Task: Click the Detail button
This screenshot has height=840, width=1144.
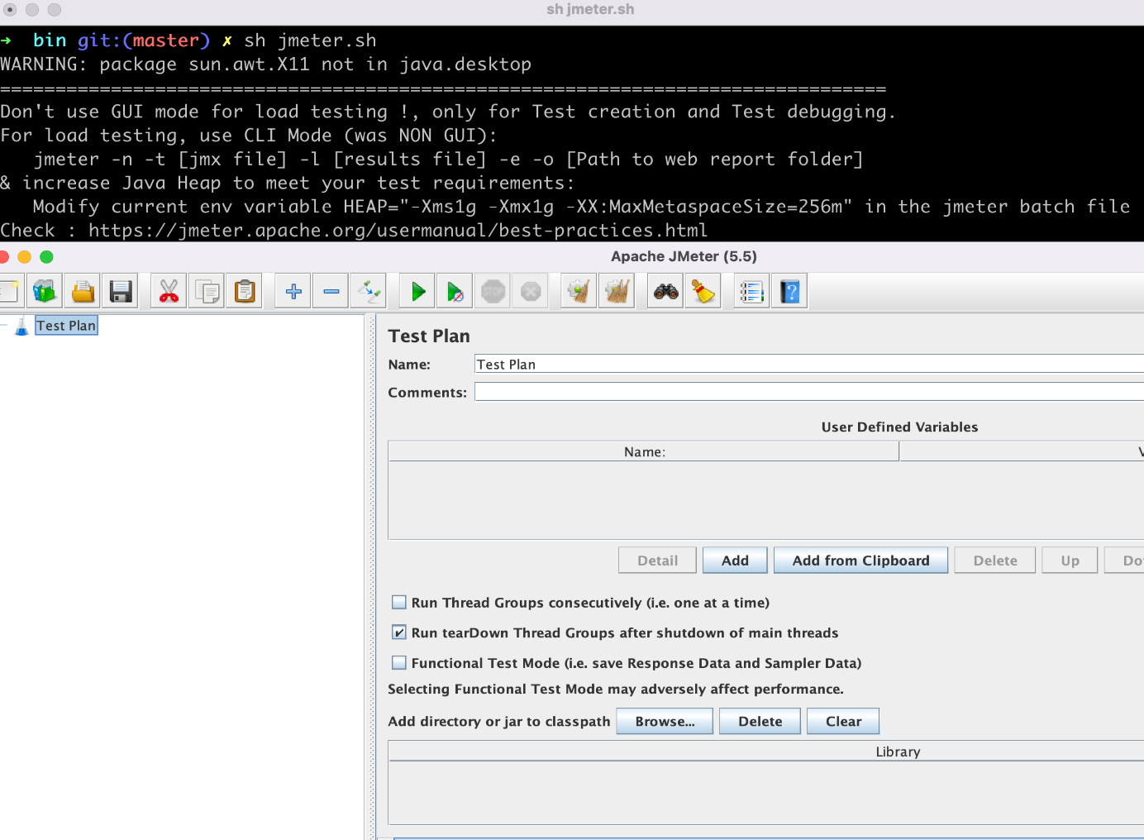Action: [657, 561]
